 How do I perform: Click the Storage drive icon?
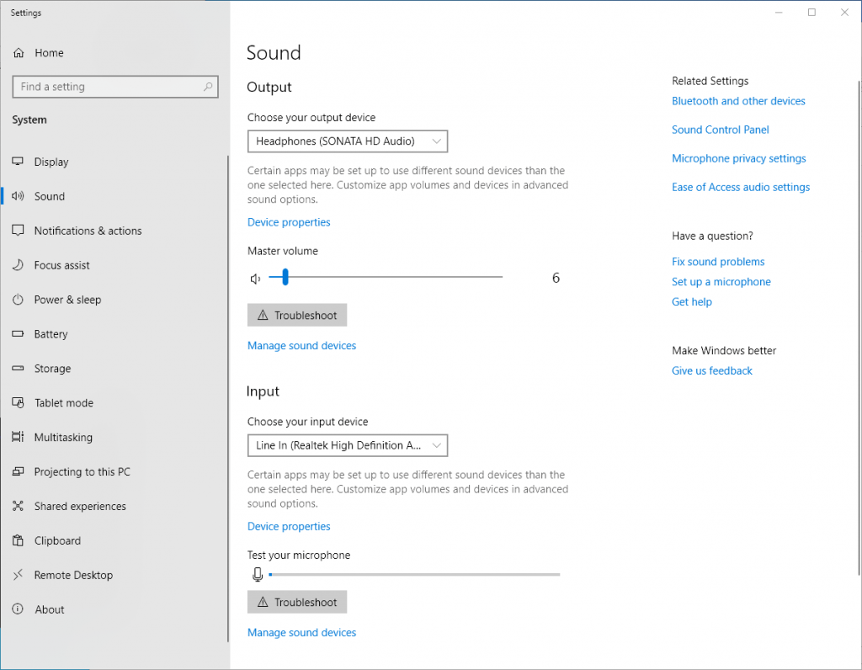coord(18,369)
